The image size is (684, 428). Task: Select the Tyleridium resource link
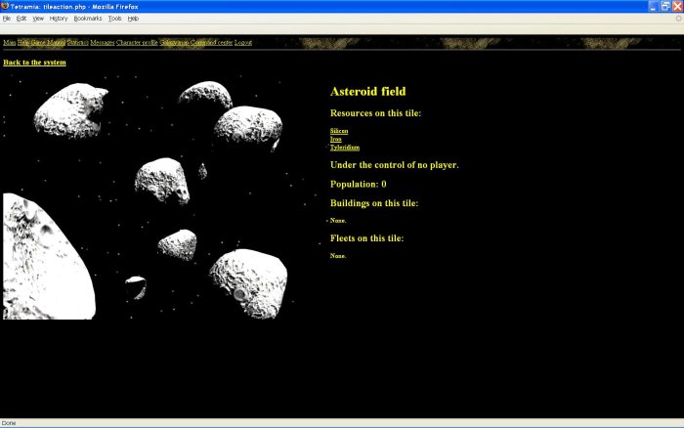click(x=345, y=148)
